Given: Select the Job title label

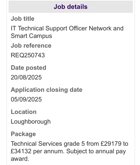Looking at the screenshot, I should coord(22,19).
